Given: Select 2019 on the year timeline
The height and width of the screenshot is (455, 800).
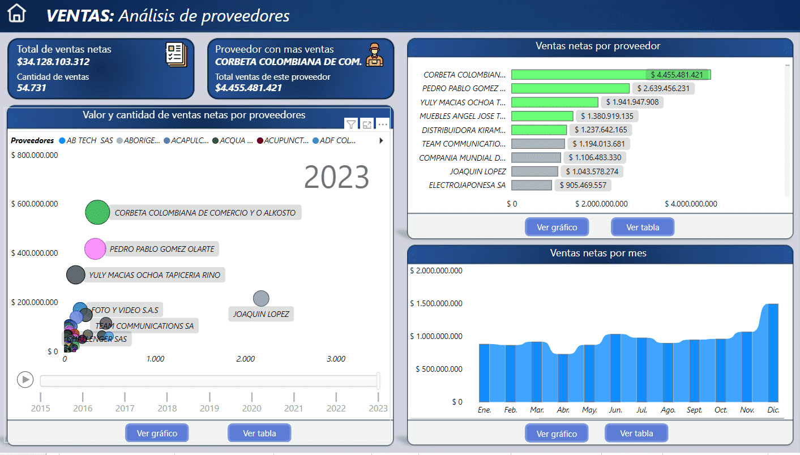Looking at the screenshot, I should pyautogui.click(x=209, y=409).
